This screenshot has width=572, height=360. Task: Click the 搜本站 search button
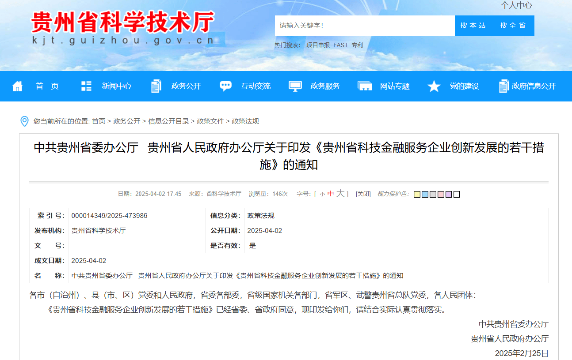click(473, 25)
